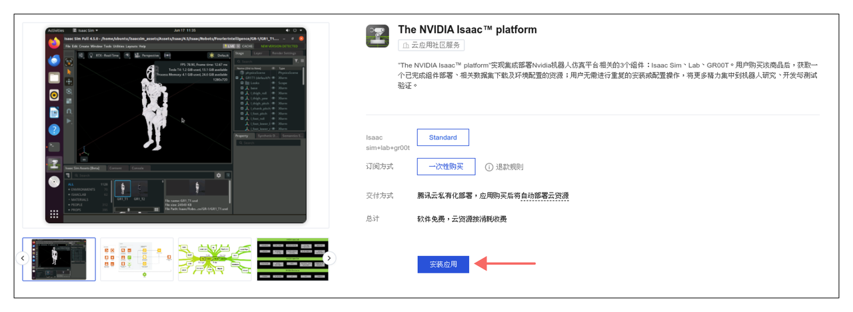Select the first Isaac Sim screenshot thumbnail

(59, 259)
